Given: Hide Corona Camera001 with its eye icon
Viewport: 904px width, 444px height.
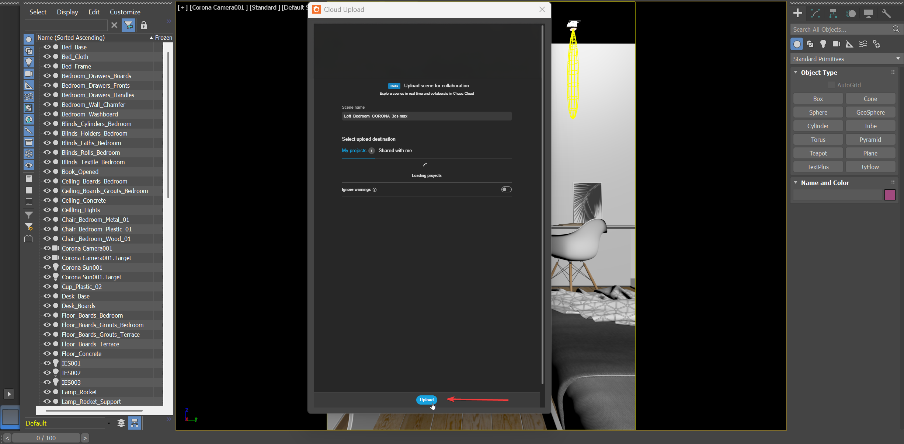Looking at the screenshot, I should pyautogui.click(x=47, y=248).
